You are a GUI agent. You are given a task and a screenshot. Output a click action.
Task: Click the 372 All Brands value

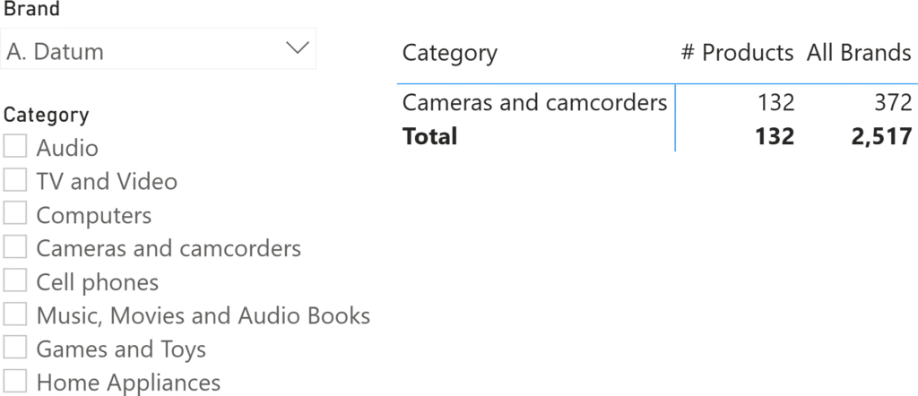tap(892, 102)
